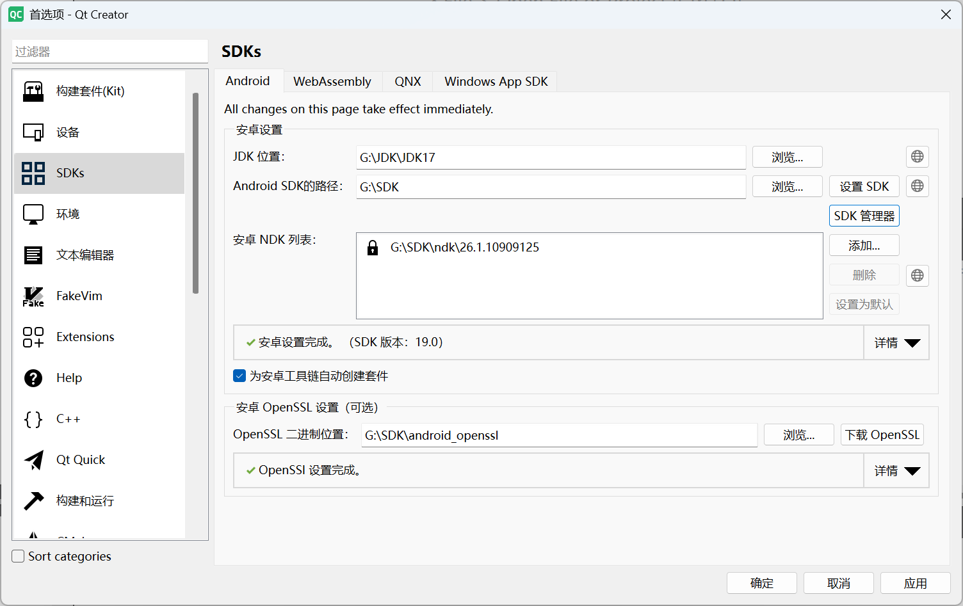Click the 设置 SDK button
This screenshot has width=963, height=606.
[864, 186]
